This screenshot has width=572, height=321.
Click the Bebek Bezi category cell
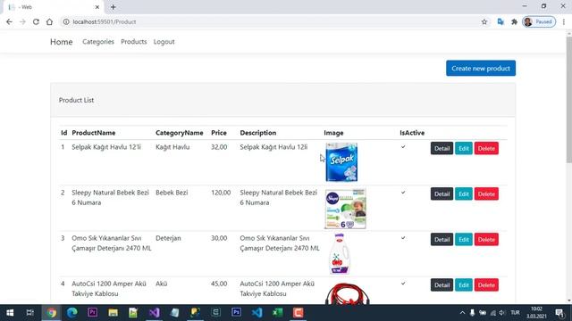click(x=172, y=193)
